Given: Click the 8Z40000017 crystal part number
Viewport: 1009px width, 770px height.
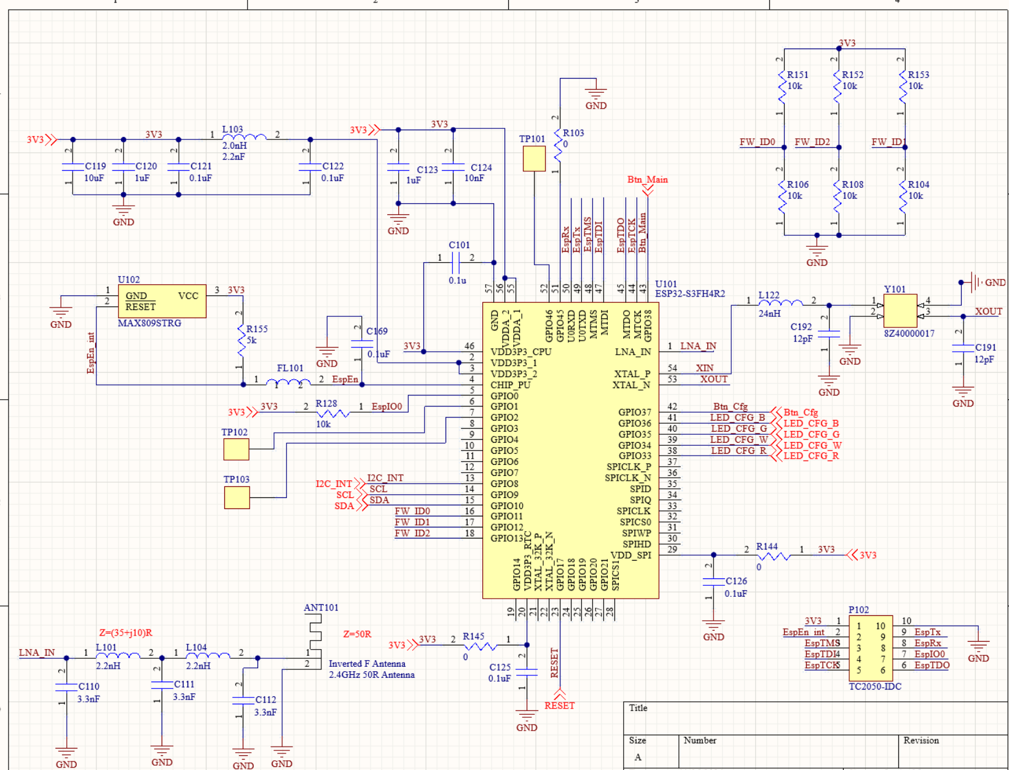Looking at the screenshot, I should pyautogui.click(x=909, y=333).
